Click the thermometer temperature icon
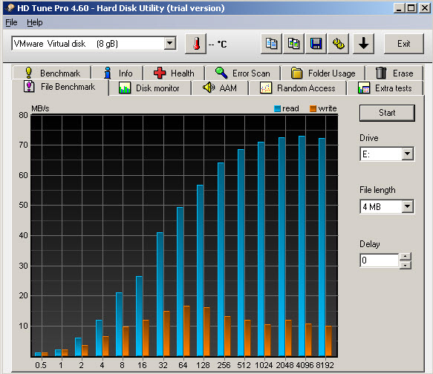The width and height of the screenshot is (433, 374). pos(196,44)
